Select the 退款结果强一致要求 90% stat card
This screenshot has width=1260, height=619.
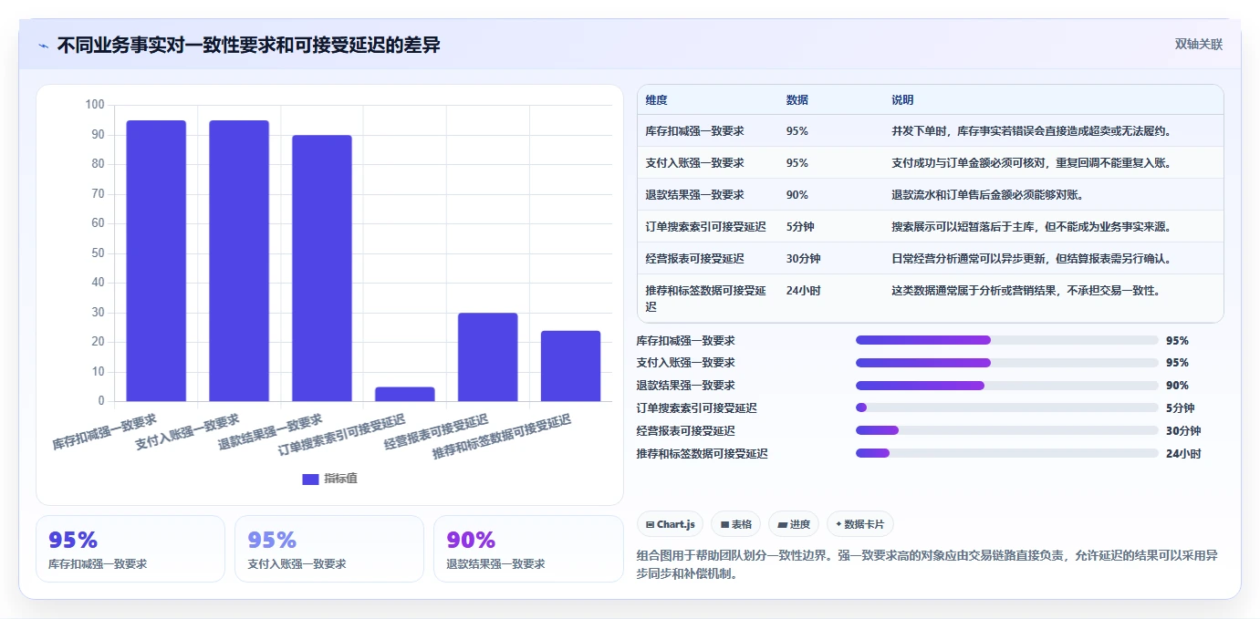528,549
